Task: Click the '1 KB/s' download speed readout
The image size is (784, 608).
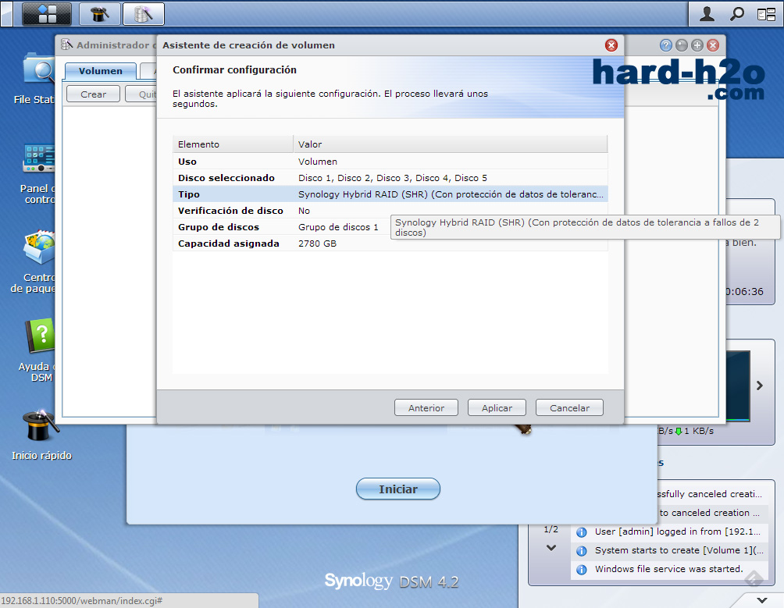Action: click(x=699, y=431)
